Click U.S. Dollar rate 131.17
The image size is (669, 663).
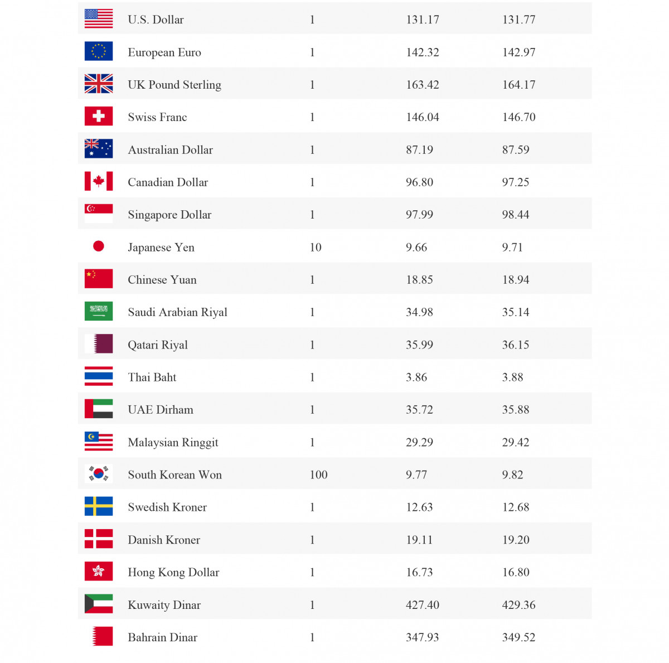(423, 20)
